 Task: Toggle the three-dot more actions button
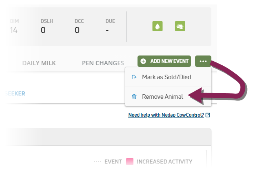click(x=203, y=61)
